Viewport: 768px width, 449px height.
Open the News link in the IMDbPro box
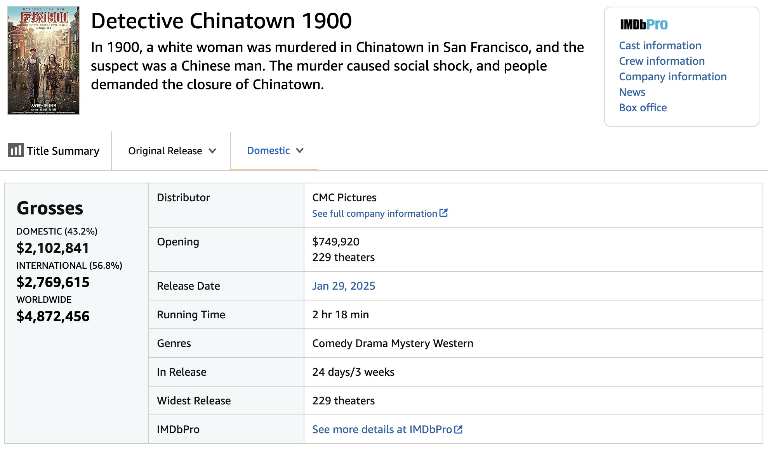(x=632, y=92)
